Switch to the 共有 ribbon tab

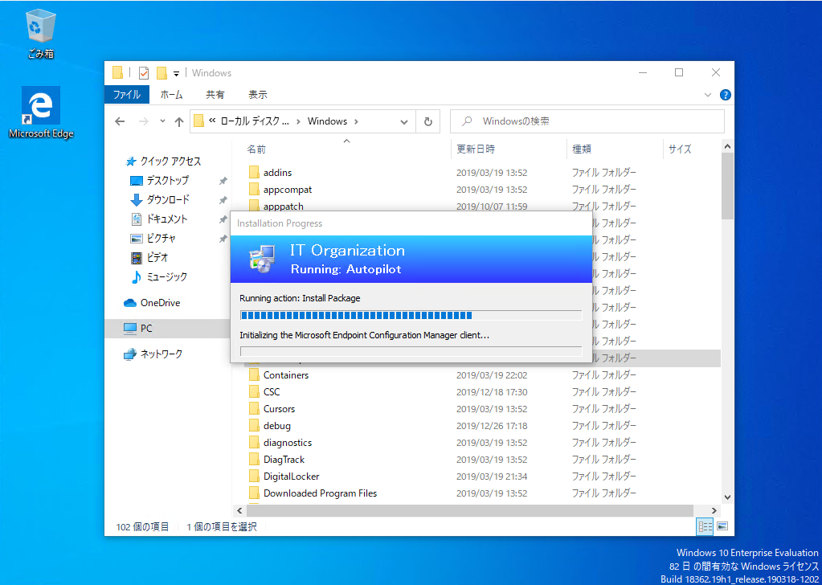click(215, 95)
